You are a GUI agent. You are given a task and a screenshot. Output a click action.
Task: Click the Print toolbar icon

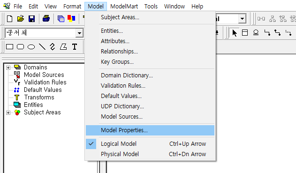point(46,19)
